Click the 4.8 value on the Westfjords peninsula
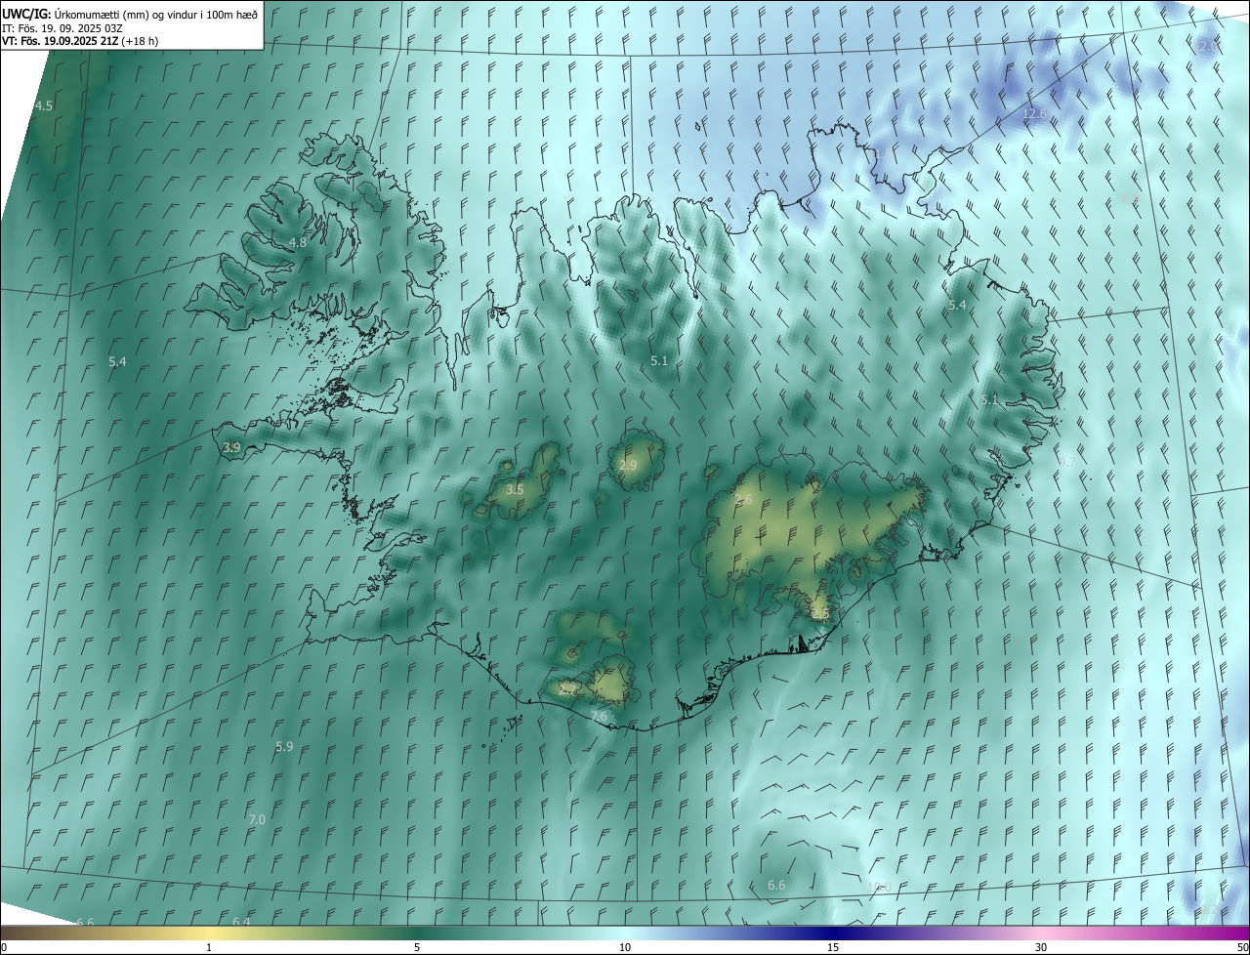Viewport: 1250px width, 955px height. (x=298, y=242)
